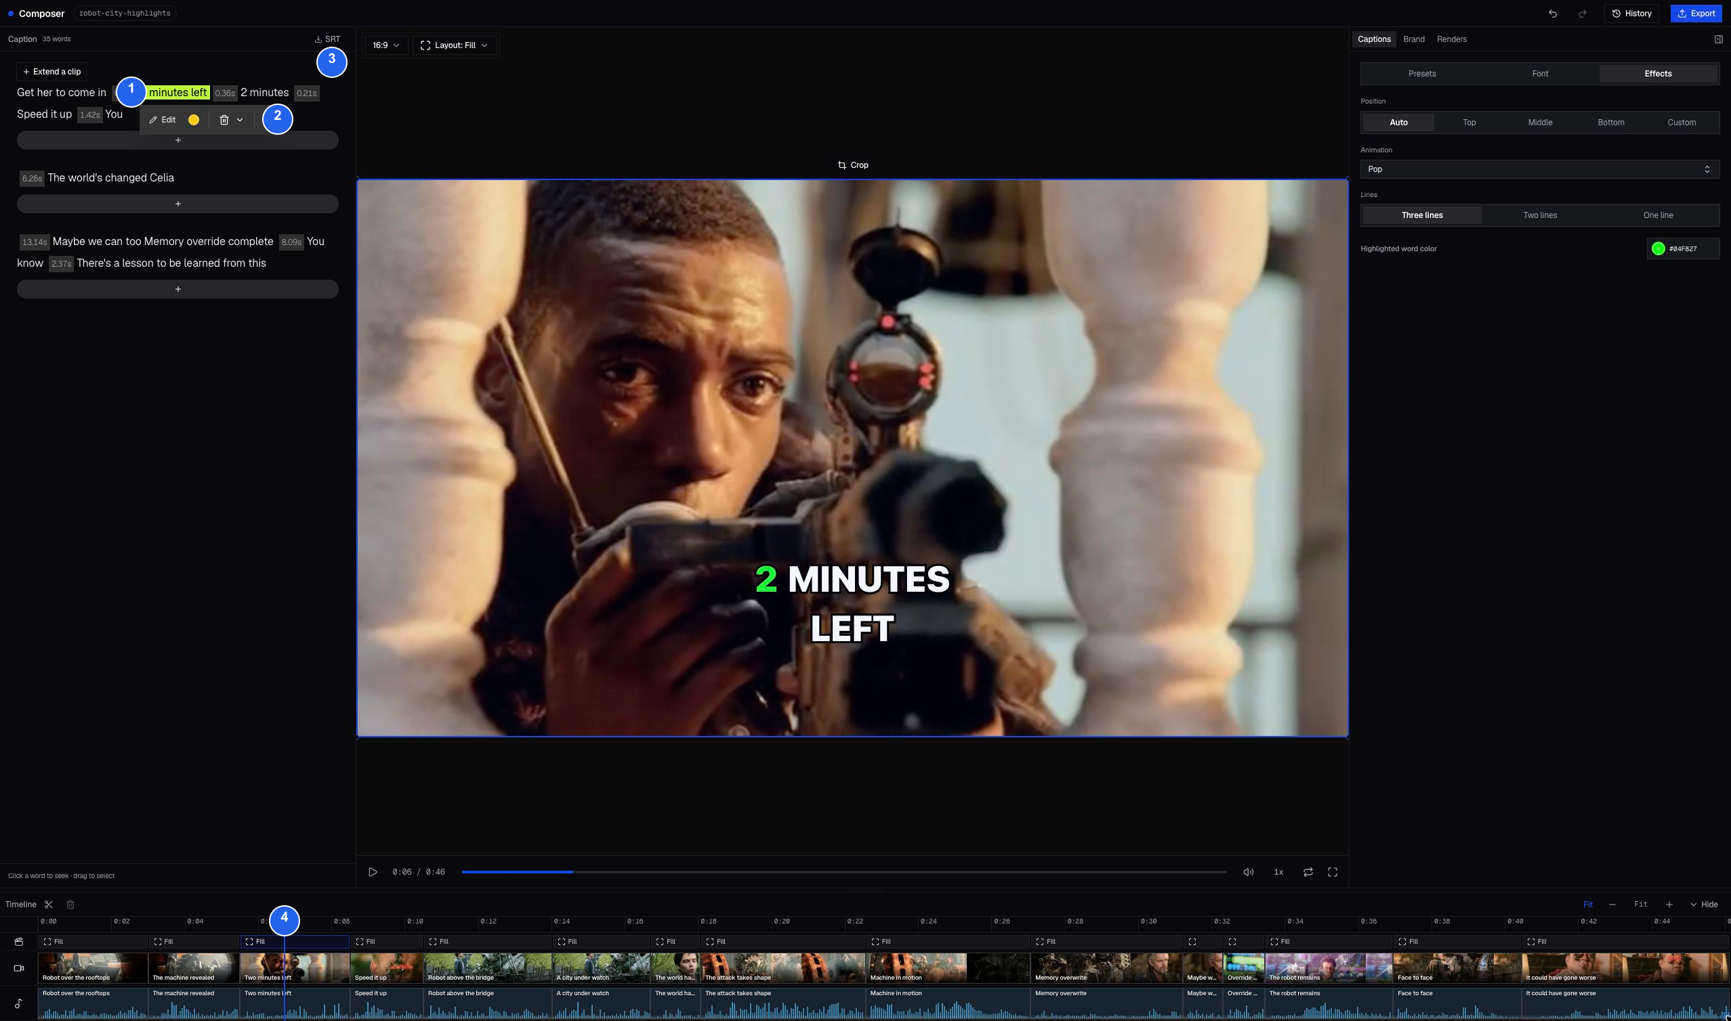Click Edit with pencil icon in popup
The height and width of the screenshot is (1021, 1731).
tap(163, 120)
